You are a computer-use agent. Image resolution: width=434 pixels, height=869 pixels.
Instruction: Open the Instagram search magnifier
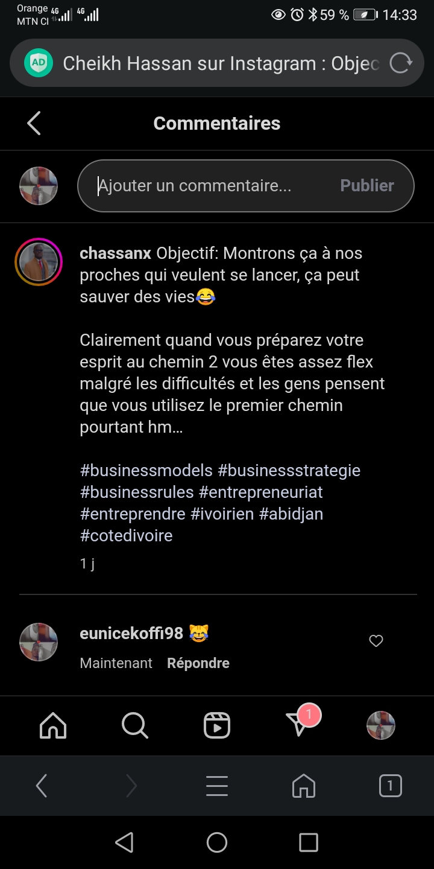click(134, 725)
